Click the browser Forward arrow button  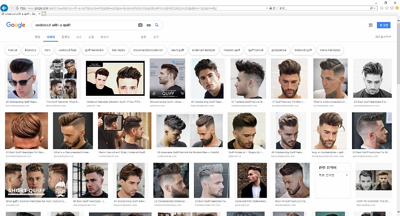[11, 8]
